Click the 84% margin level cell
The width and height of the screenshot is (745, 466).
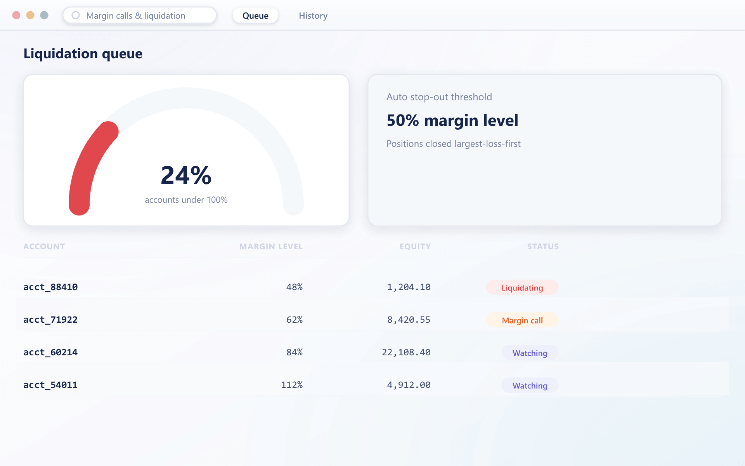coord(295,352)
